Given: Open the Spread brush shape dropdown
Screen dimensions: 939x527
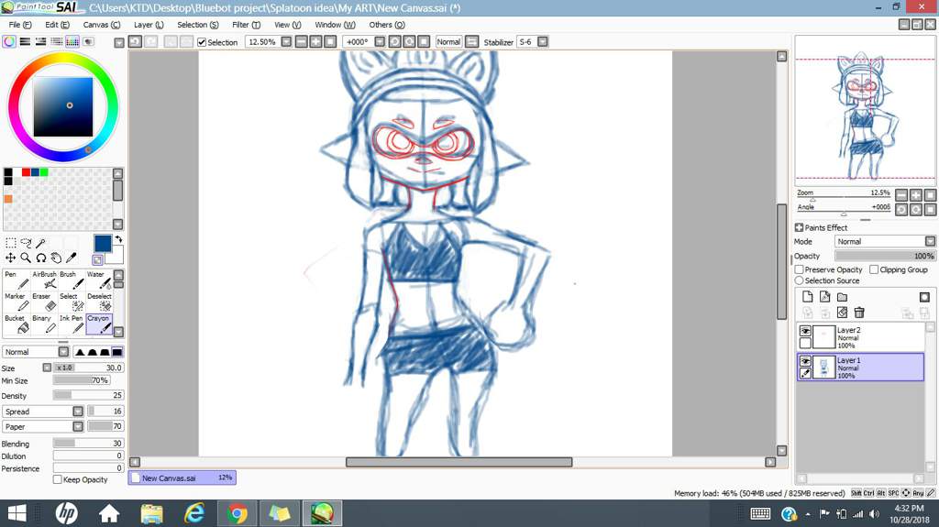Looking at the screenshot, I should tap(78, 411).
